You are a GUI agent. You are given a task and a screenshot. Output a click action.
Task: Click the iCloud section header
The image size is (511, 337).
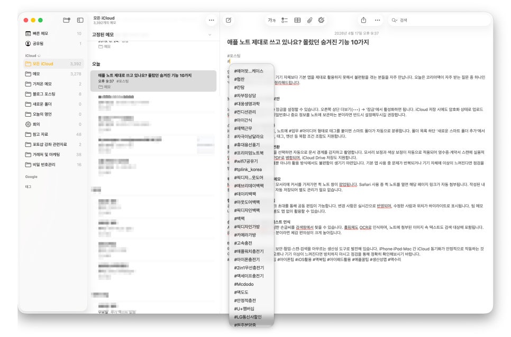tap(31, 55)
